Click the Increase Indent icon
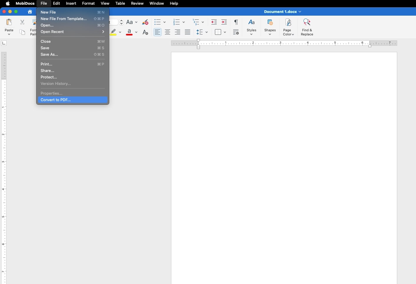 224,22
